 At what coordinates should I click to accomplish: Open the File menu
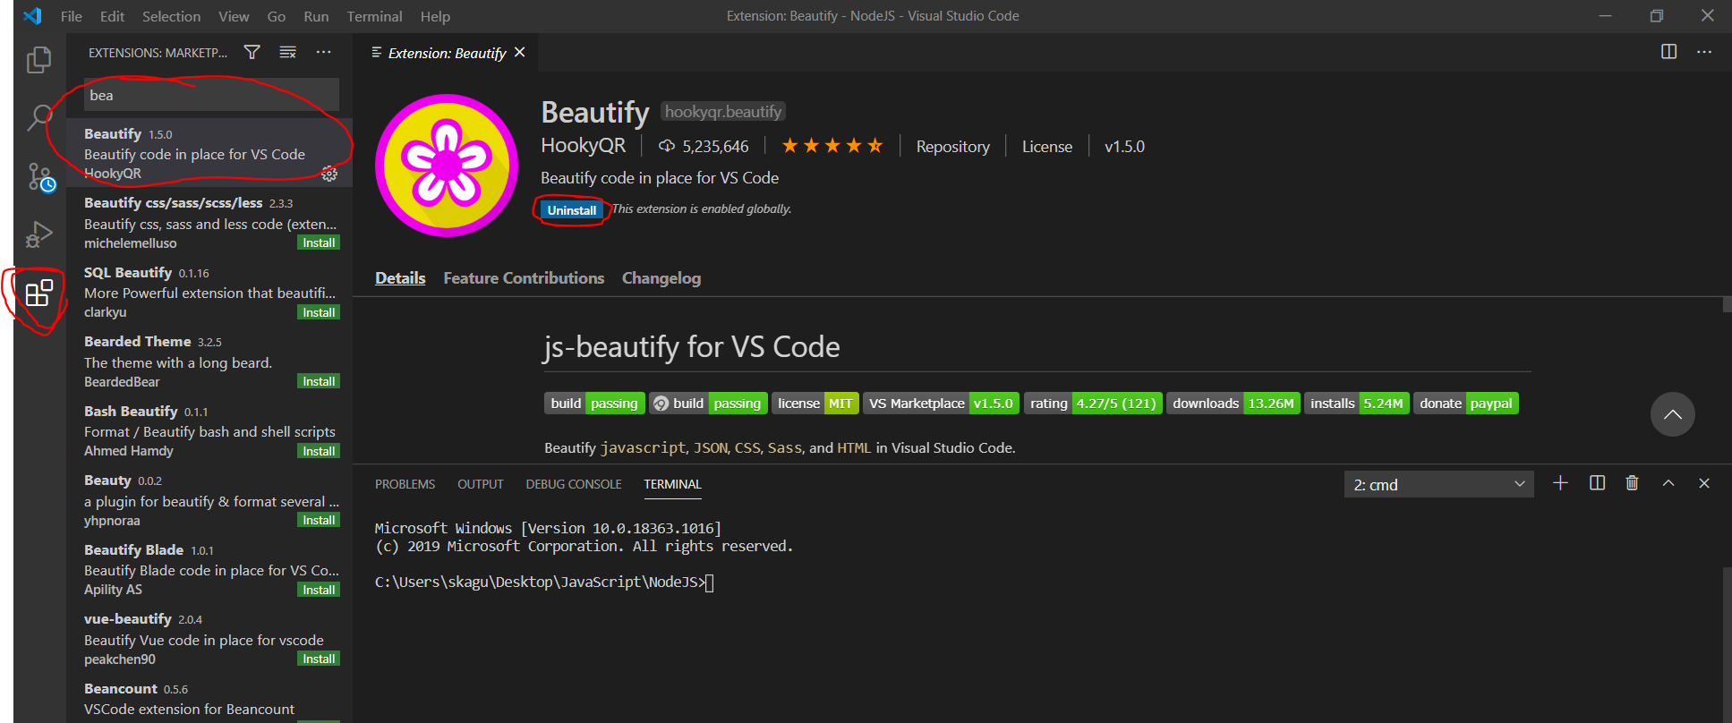[72, 16]
